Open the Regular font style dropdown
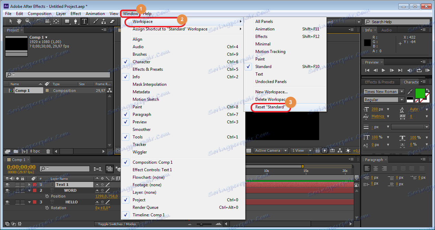 [402, 100]
